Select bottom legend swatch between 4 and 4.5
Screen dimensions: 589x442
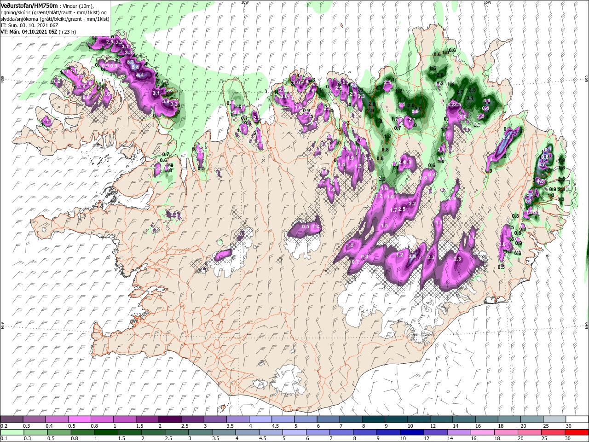click(x=247, y=432)
